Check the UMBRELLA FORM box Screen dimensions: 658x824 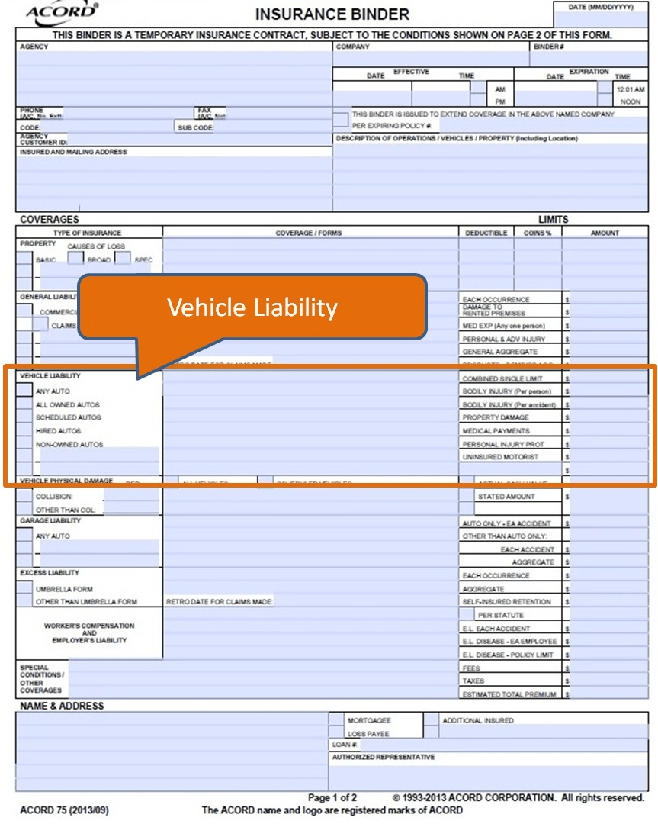pyautogui.click(x=24, y=588)
